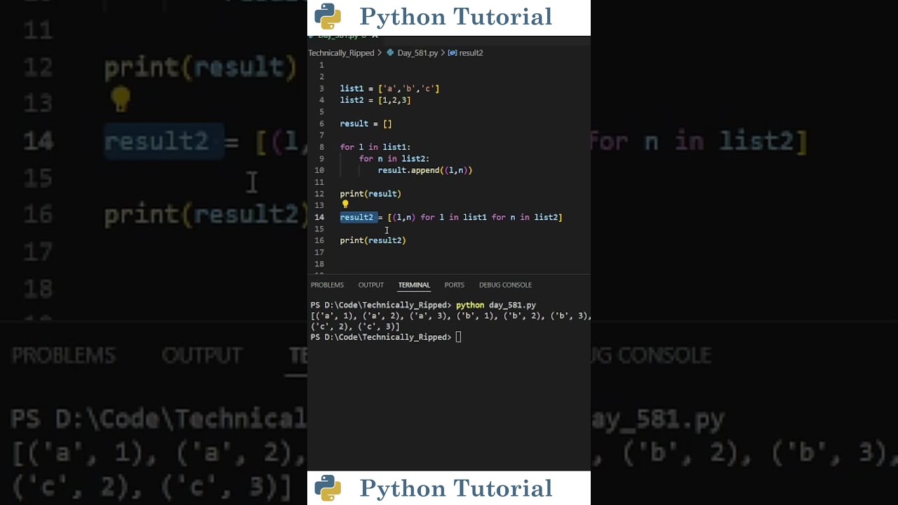Image resolution: width=898 pixels, height=505 pixels.
Task: Select the result2 breadcrumb symbol
Action: click(x=471, y=53)
